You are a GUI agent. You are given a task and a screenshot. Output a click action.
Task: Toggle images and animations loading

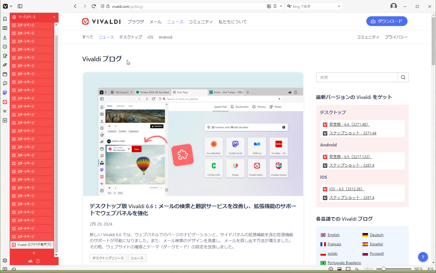tap(339, 269)
